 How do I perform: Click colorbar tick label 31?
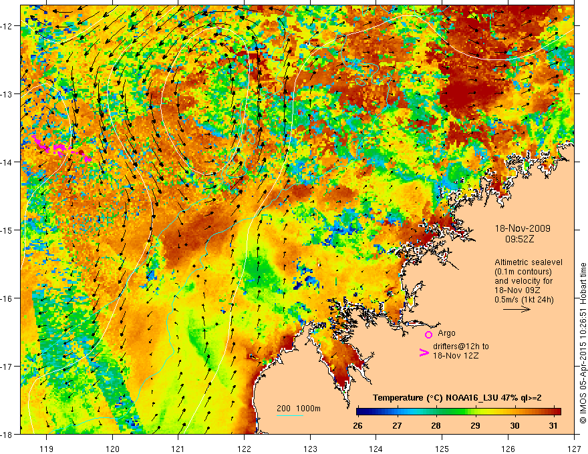point(553,425)
